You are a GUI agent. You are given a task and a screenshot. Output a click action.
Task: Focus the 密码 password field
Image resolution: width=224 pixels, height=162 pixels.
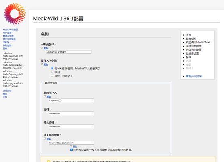click(71, 113)
